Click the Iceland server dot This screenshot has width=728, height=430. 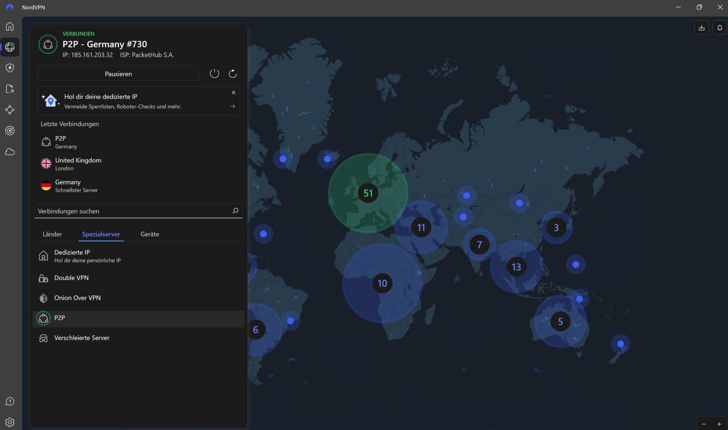pyautogui.click(x=327, y=159)
